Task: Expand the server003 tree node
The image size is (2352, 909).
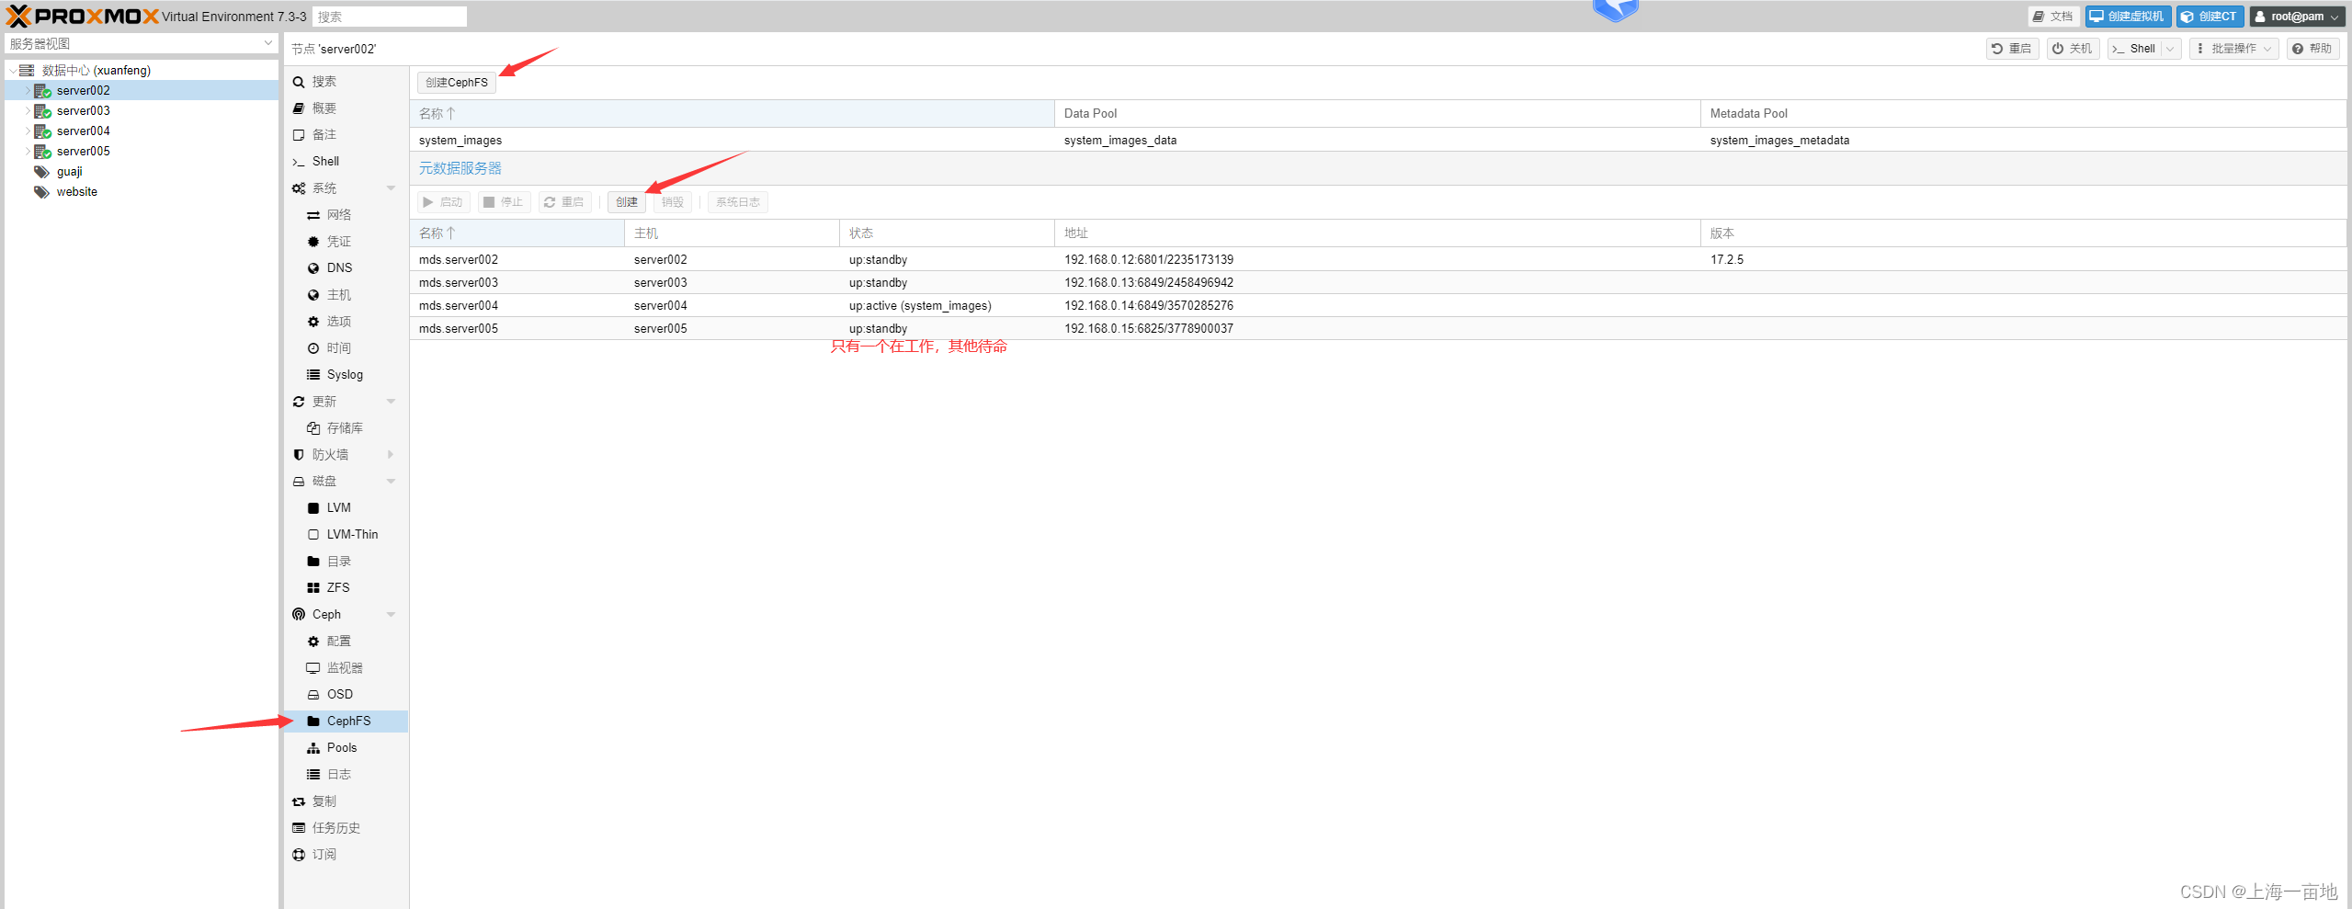Action: coord(28,111)
